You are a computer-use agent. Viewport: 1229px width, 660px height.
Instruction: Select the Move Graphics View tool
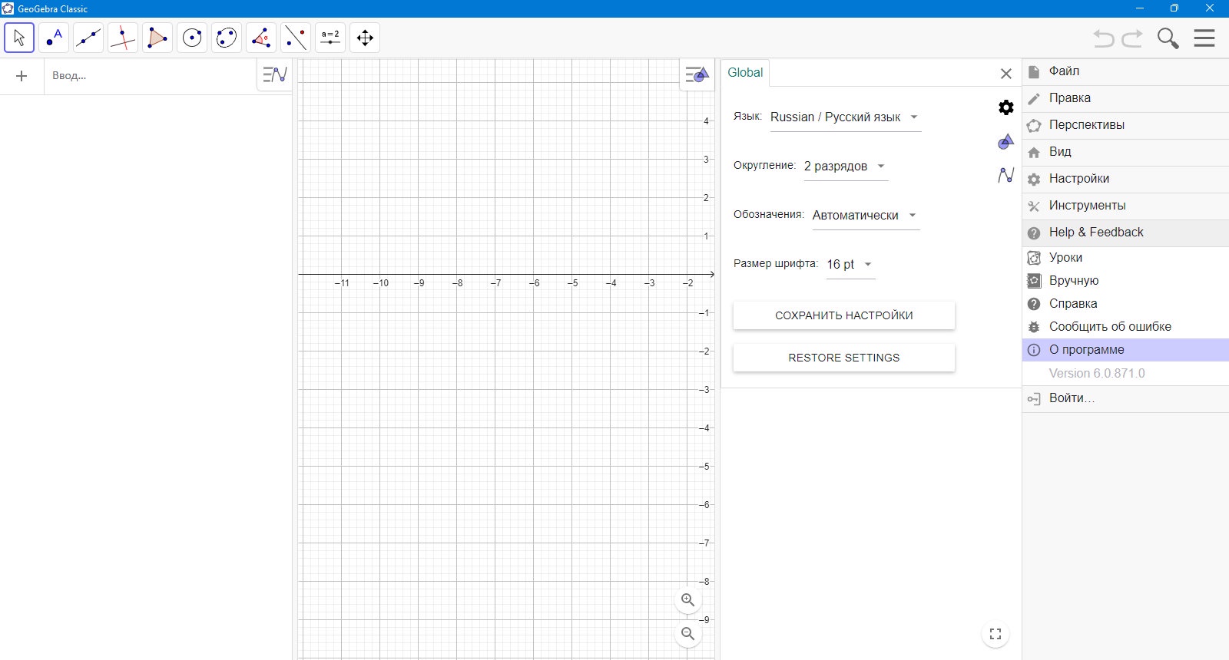click(x=365, y=38)
